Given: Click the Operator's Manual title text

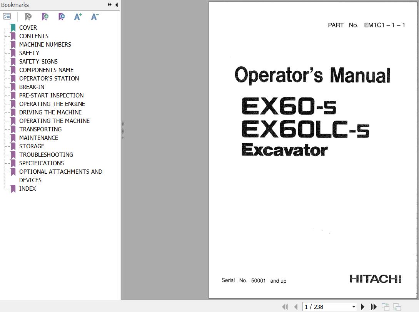Looking at the screenshot, I should point(312,75).
